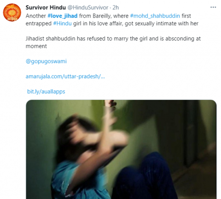Click the word 'moment' ending the tweet text
This screenshot has width=221, height=199.
36,46
